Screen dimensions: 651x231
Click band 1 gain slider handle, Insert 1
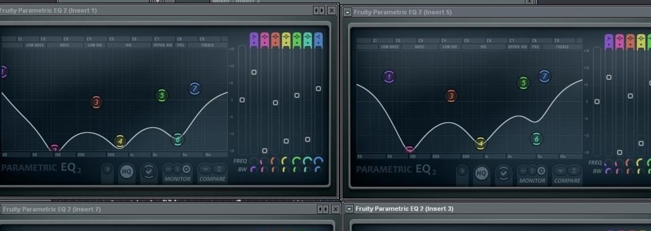click(254, 72)
